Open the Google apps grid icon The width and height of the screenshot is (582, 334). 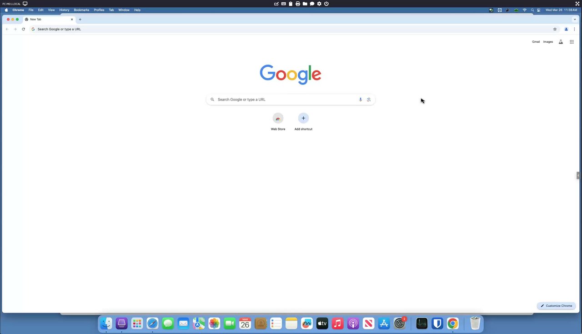click(x=572, y=42)
